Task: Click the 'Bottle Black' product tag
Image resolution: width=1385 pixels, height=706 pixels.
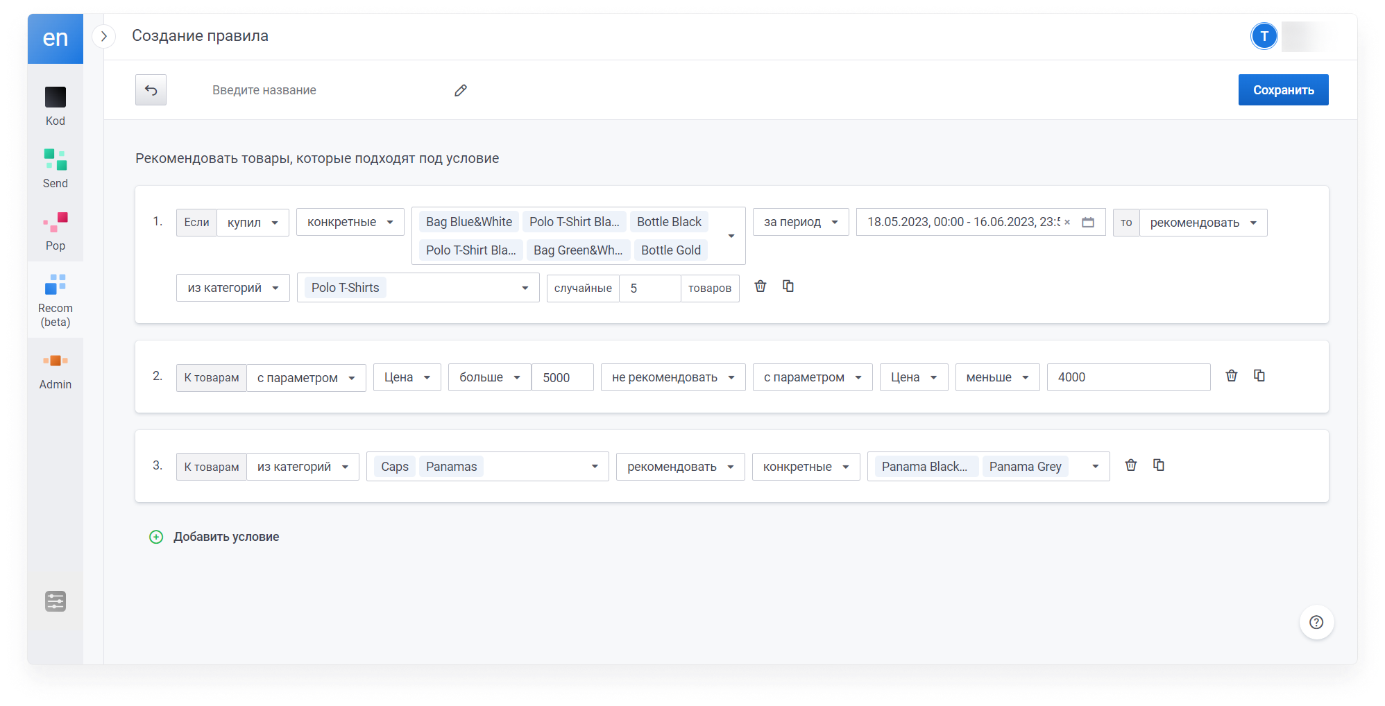Action: pos(669,222)
